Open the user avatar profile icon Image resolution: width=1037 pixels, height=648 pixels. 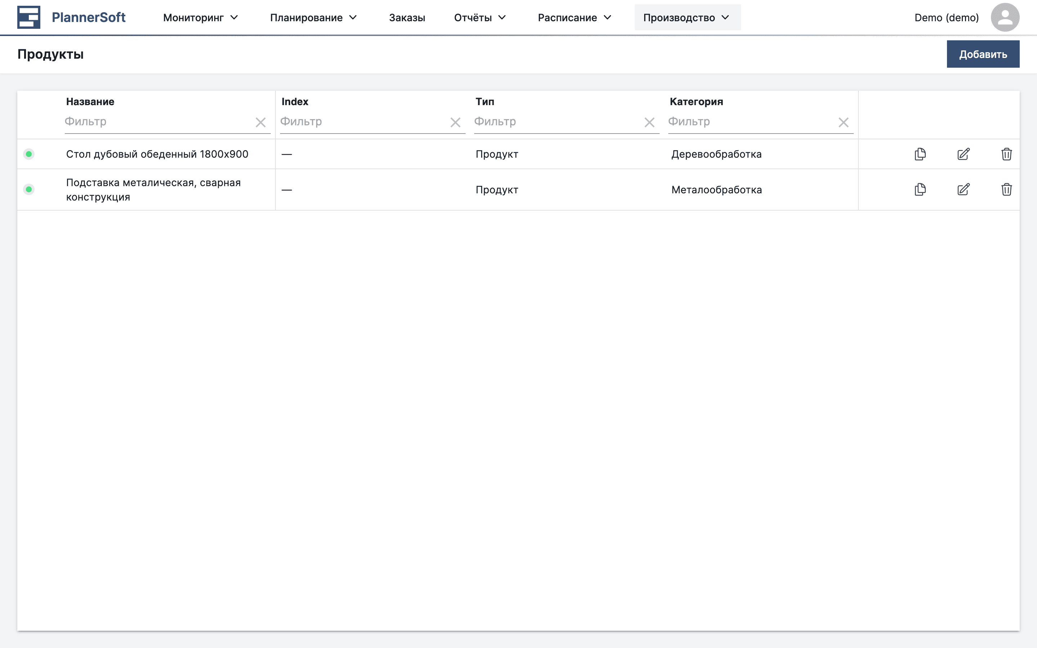[x=1005, y=17]
